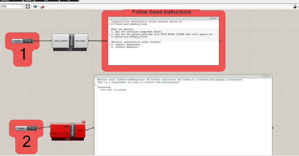Click the Zoom Extents icon in canvas toolbar
The width and height of the screenshot is (299, 156).
28,7
